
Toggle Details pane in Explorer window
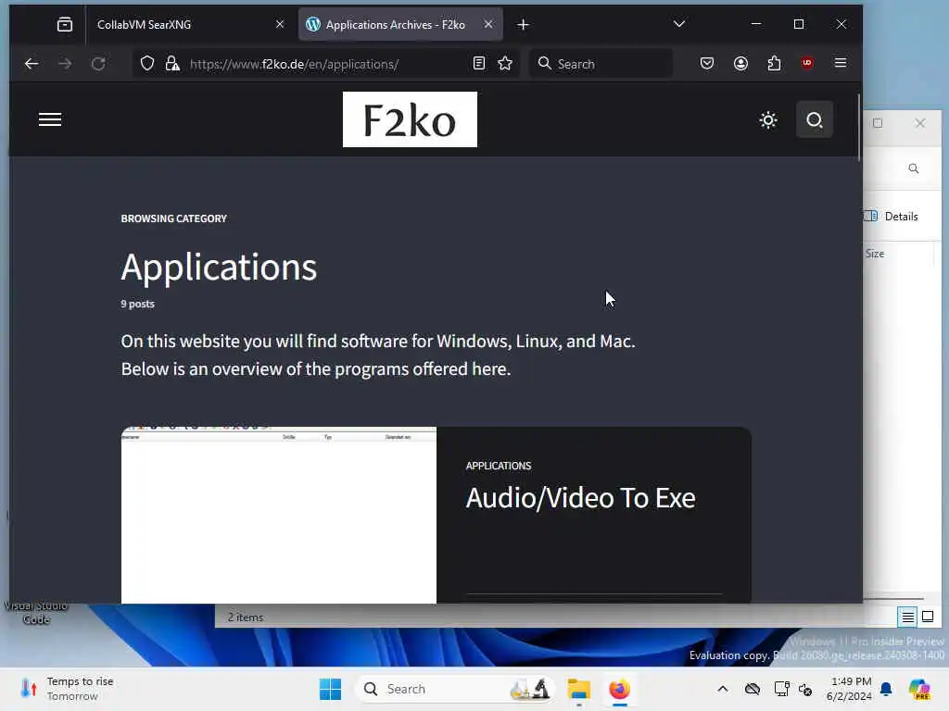tap(892, 217)
